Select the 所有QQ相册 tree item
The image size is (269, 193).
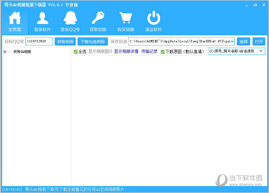(x=22, y=52)
